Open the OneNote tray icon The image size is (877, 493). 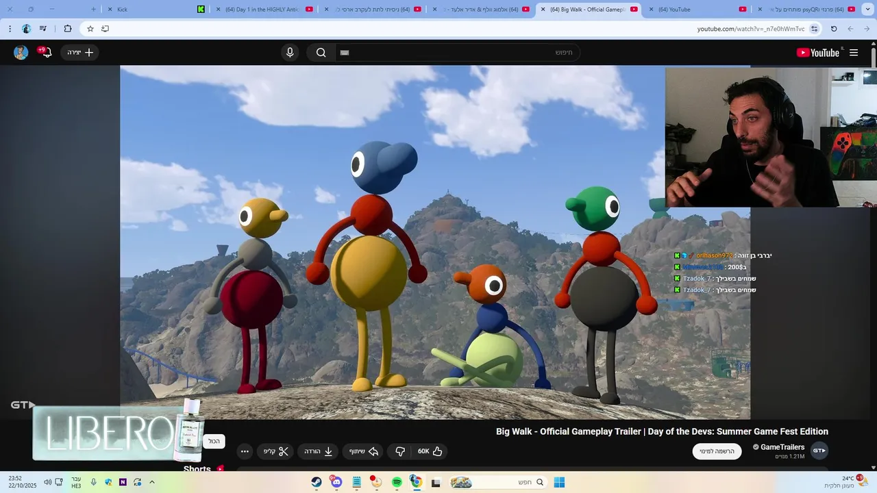tap(123, 482)
